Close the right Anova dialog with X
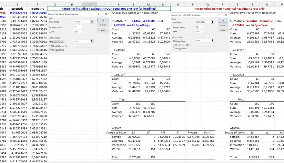284x163 pixels. point(226,15)
